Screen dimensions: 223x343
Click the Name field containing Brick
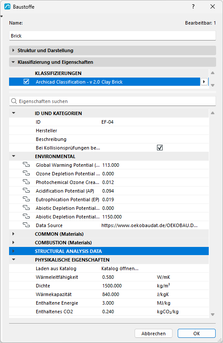[x=113, y=36]
